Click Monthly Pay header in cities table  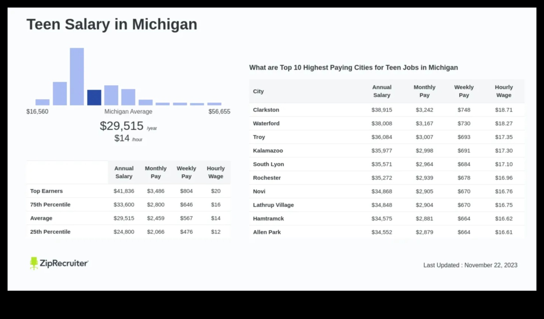[x=425, y=91]
